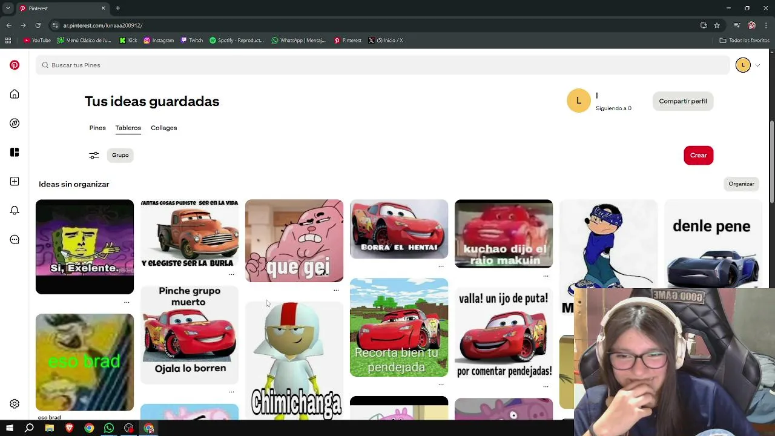Open the Twitch bookmark
775x436 pixels.
coord(191,41)
